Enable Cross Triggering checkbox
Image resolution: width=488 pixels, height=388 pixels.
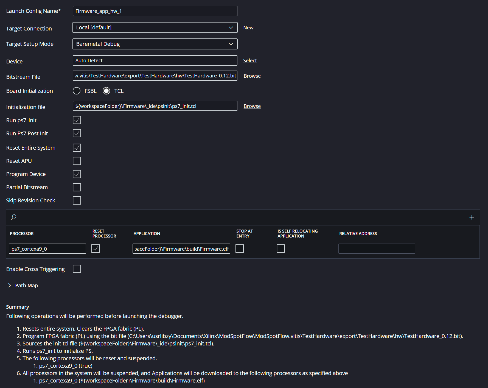(77, 269)
